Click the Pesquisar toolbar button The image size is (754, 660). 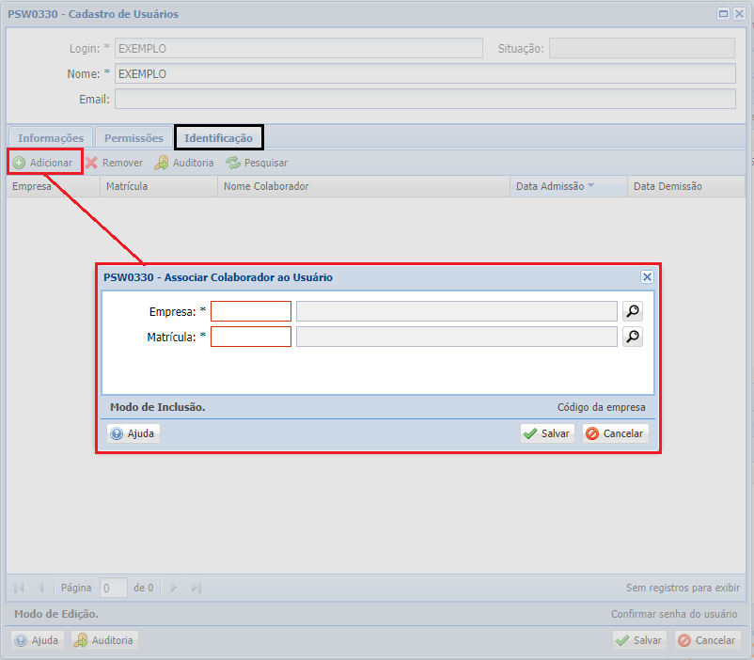pos(257,163)
